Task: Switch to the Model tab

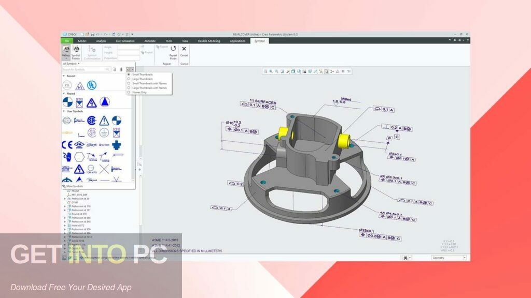Action: 82,41
